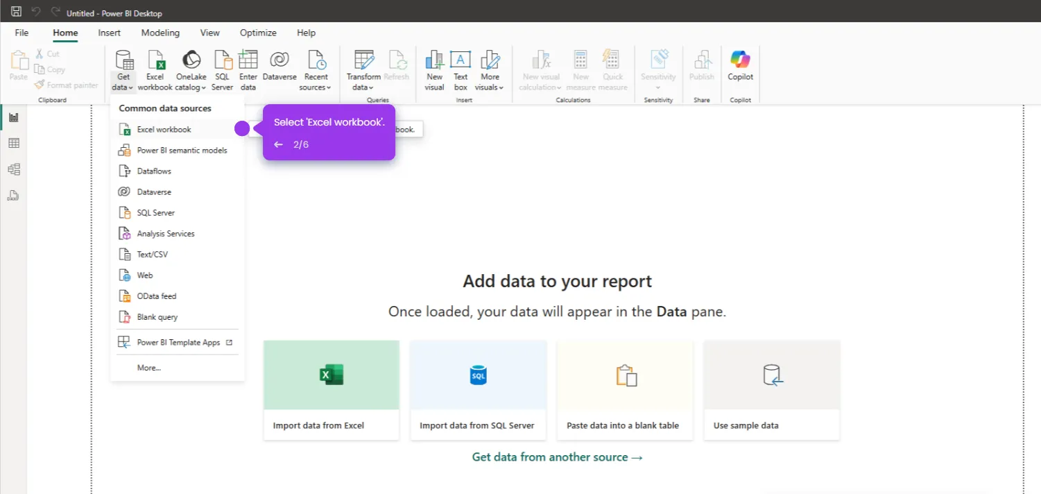Click the Save icon in title bar
Screen dimensions: 1041x494
click(x=16, y=12)
